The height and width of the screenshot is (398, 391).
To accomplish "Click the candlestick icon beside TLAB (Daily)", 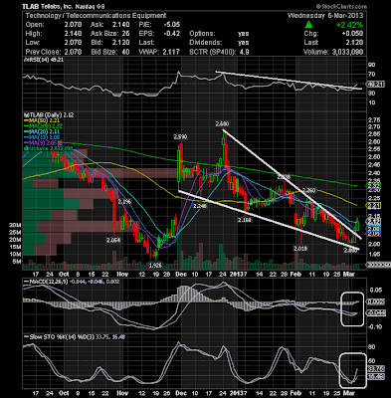I will [25, 115].
